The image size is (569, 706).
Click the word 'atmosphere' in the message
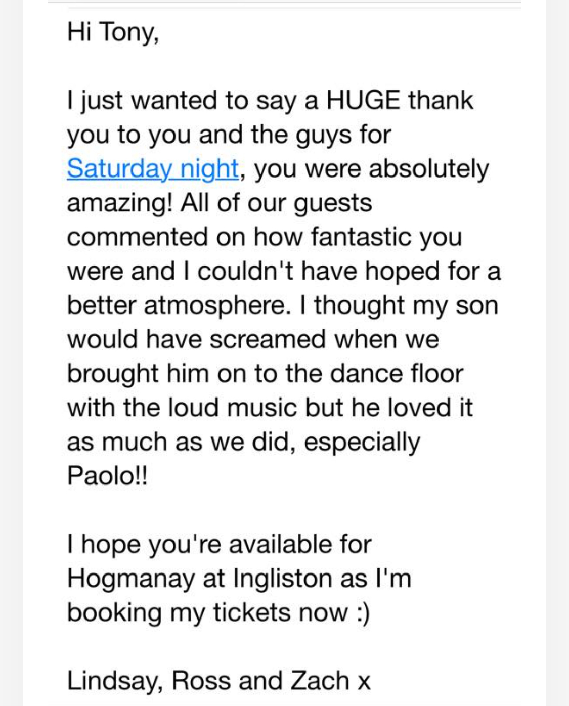pyautogui.click(x=214, y=305)
